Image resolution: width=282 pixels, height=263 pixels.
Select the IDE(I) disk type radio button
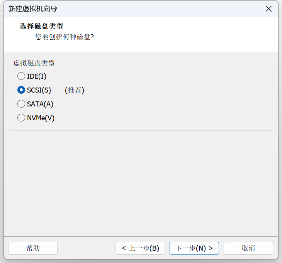coord(21,76)
